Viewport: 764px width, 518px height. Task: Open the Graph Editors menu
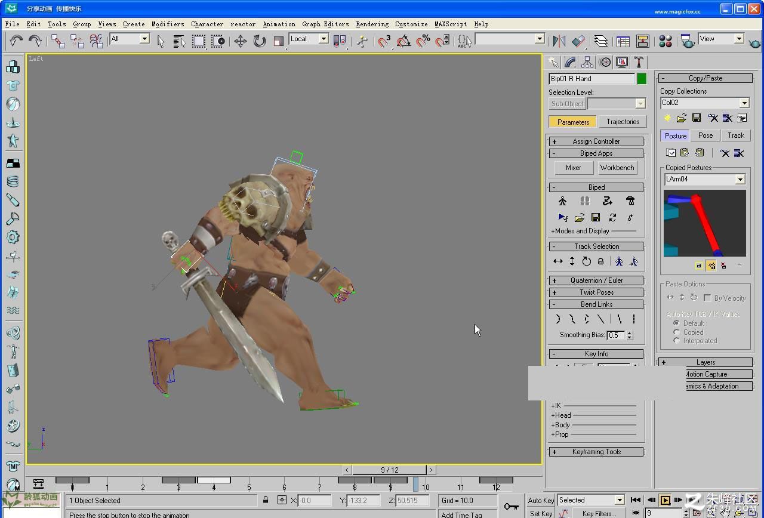click(325, 24)
